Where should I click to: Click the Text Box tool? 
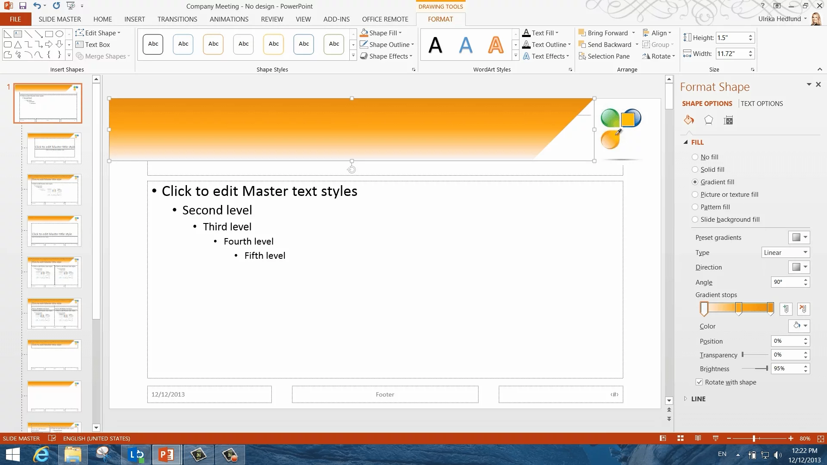[93, 45]
